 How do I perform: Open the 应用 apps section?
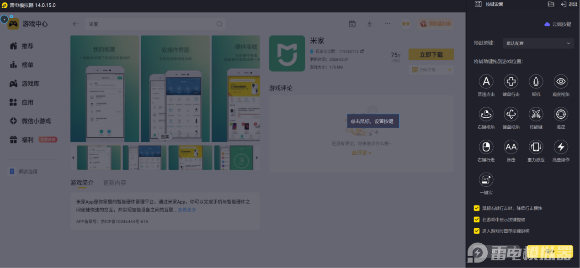click(27, 102)
